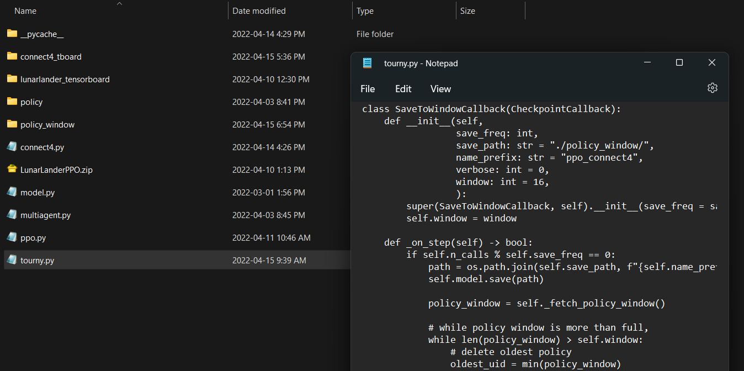
Task: Click date 2022-03-01 1:56 PM
Action: click(x=268, y=193)
